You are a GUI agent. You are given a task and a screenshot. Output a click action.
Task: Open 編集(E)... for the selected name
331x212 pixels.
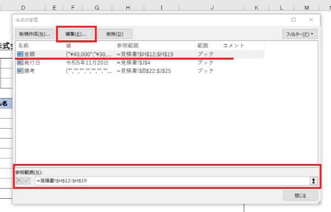[76, 34]
